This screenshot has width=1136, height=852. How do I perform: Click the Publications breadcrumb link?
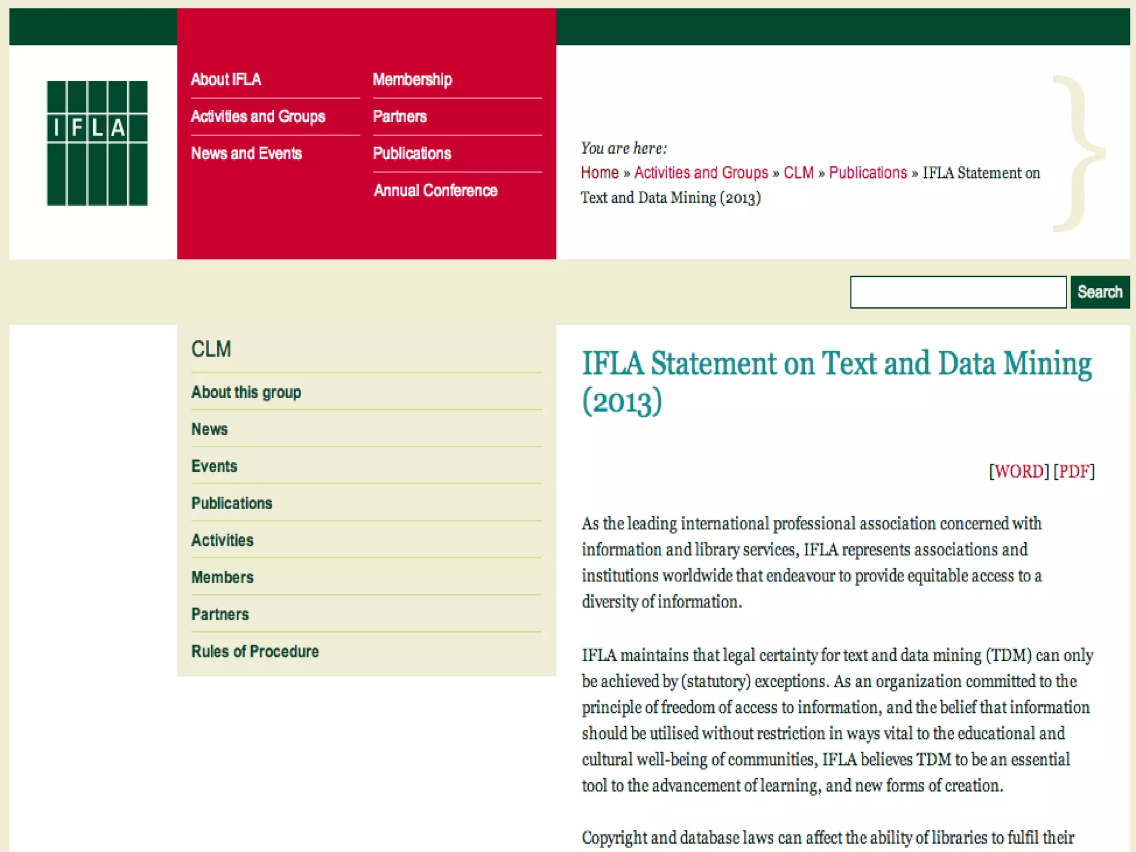(x=868, y=173)
